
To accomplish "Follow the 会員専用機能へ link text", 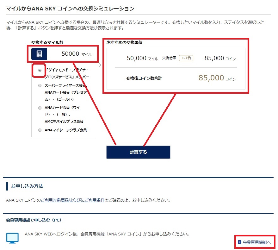I will point(257,242).
